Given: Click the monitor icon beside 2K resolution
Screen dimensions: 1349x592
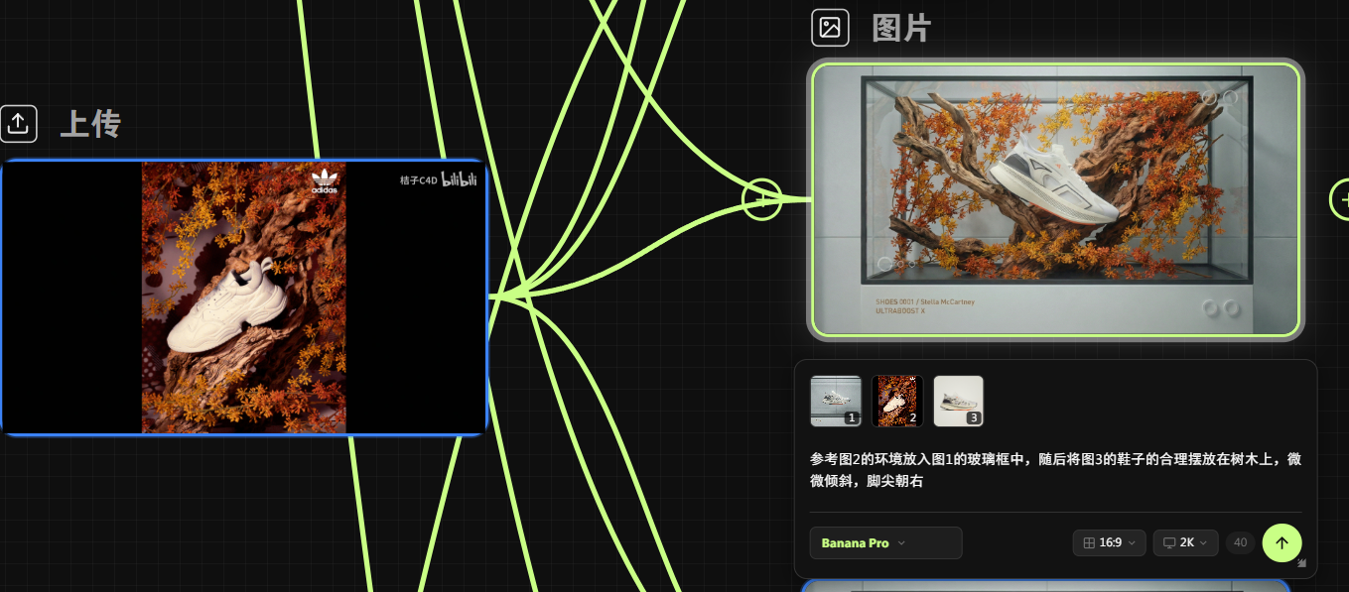Looking at the screenshot, I should [x=1169, y=542].
